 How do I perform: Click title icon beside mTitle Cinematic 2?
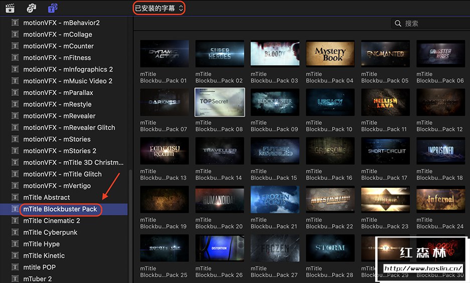(15, 220)
